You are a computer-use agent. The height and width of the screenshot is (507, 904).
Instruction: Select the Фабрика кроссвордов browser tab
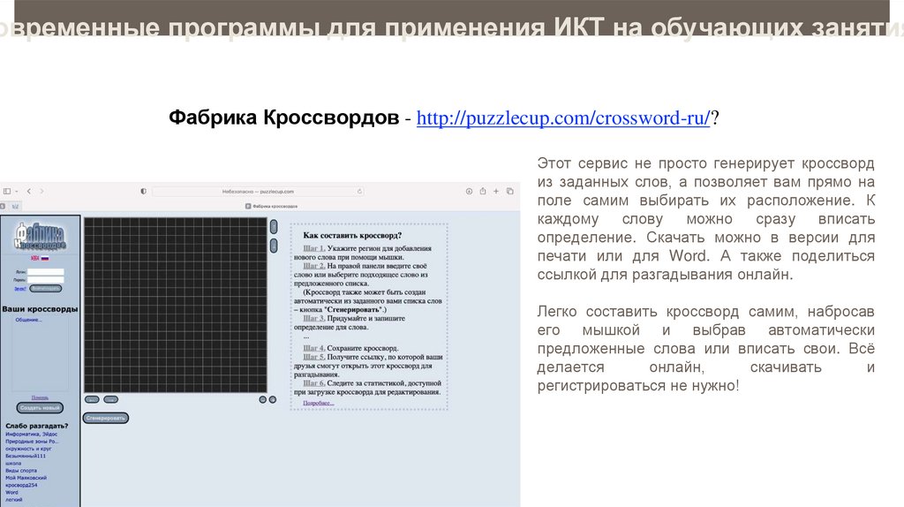point(272,206)
